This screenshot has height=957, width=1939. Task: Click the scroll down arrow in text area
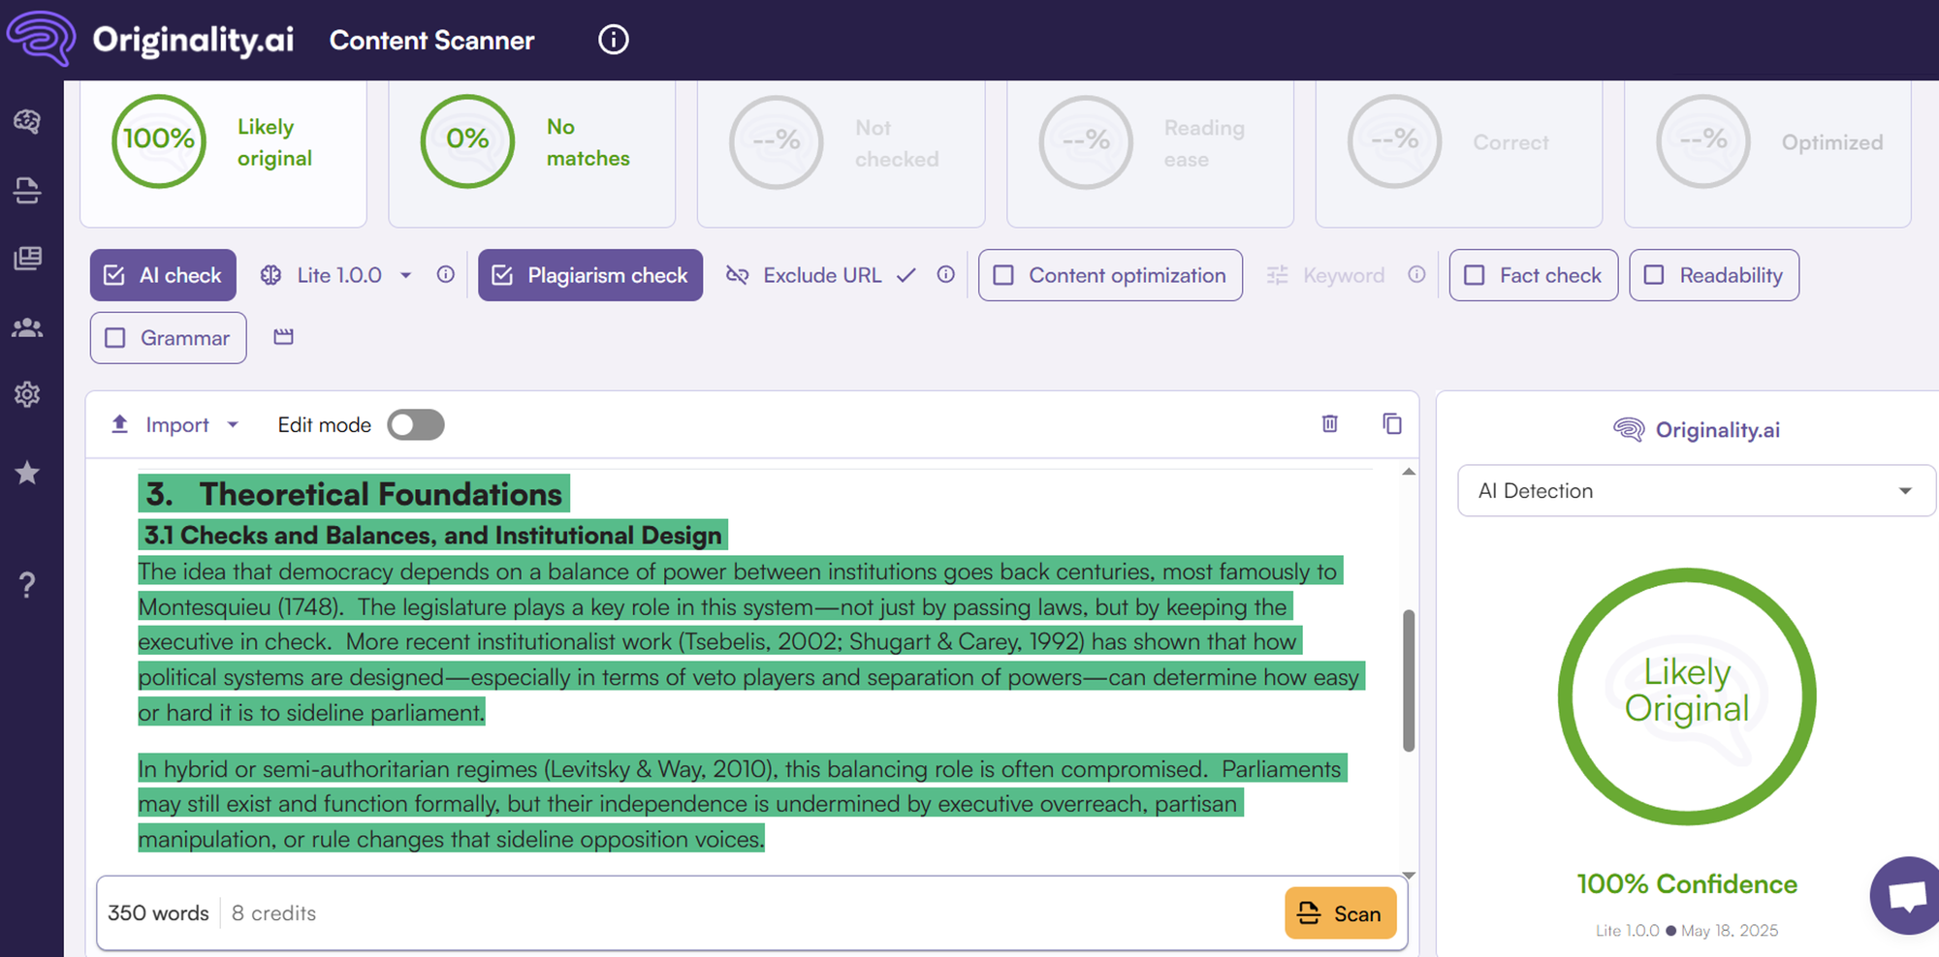point(1409,875)
